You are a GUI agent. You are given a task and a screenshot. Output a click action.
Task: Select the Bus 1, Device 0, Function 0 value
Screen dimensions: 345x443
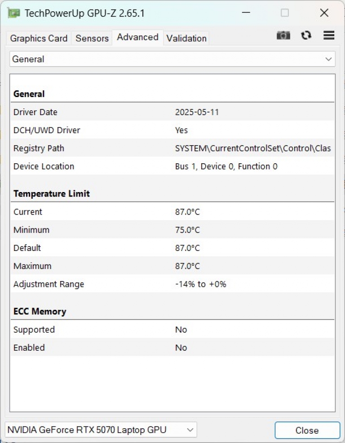[226, 166]
